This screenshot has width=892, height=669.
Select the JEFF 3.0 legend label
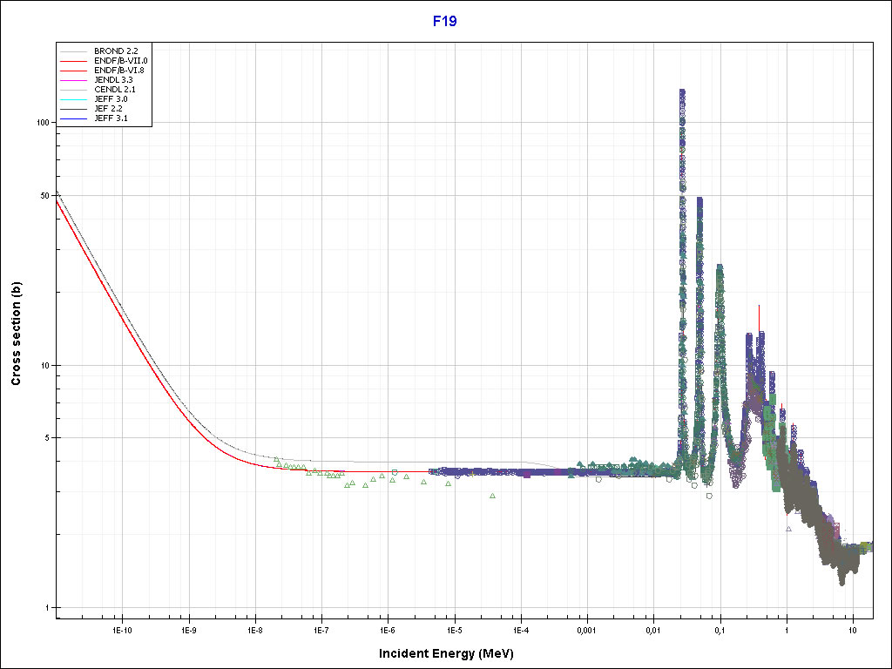coord(111,99)
